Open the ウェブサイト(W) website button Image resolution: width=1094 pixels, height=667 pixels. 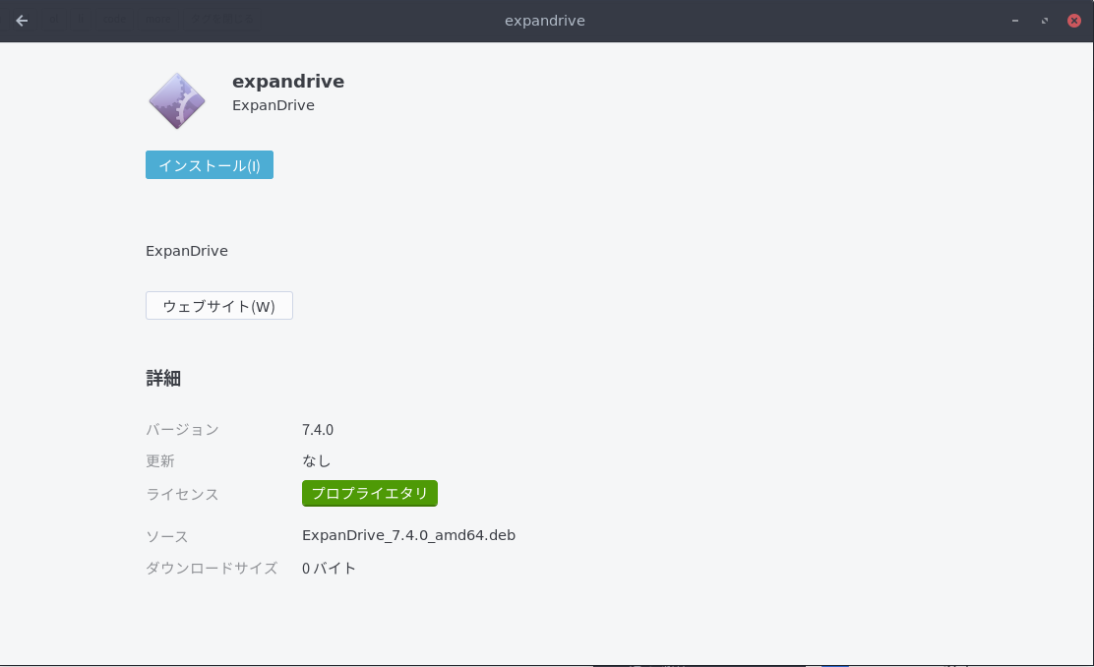[218, 306]
